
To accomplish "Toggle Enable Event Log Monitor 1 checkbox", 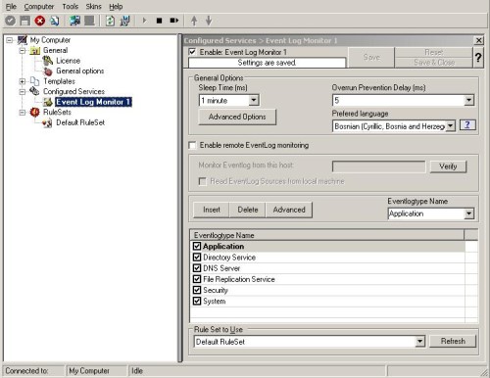I will point(192,52).
